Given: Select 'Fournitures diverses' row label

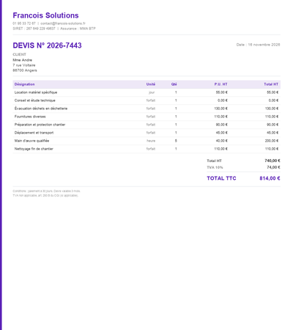Looking at the screenshot, I should coord(30,117).
